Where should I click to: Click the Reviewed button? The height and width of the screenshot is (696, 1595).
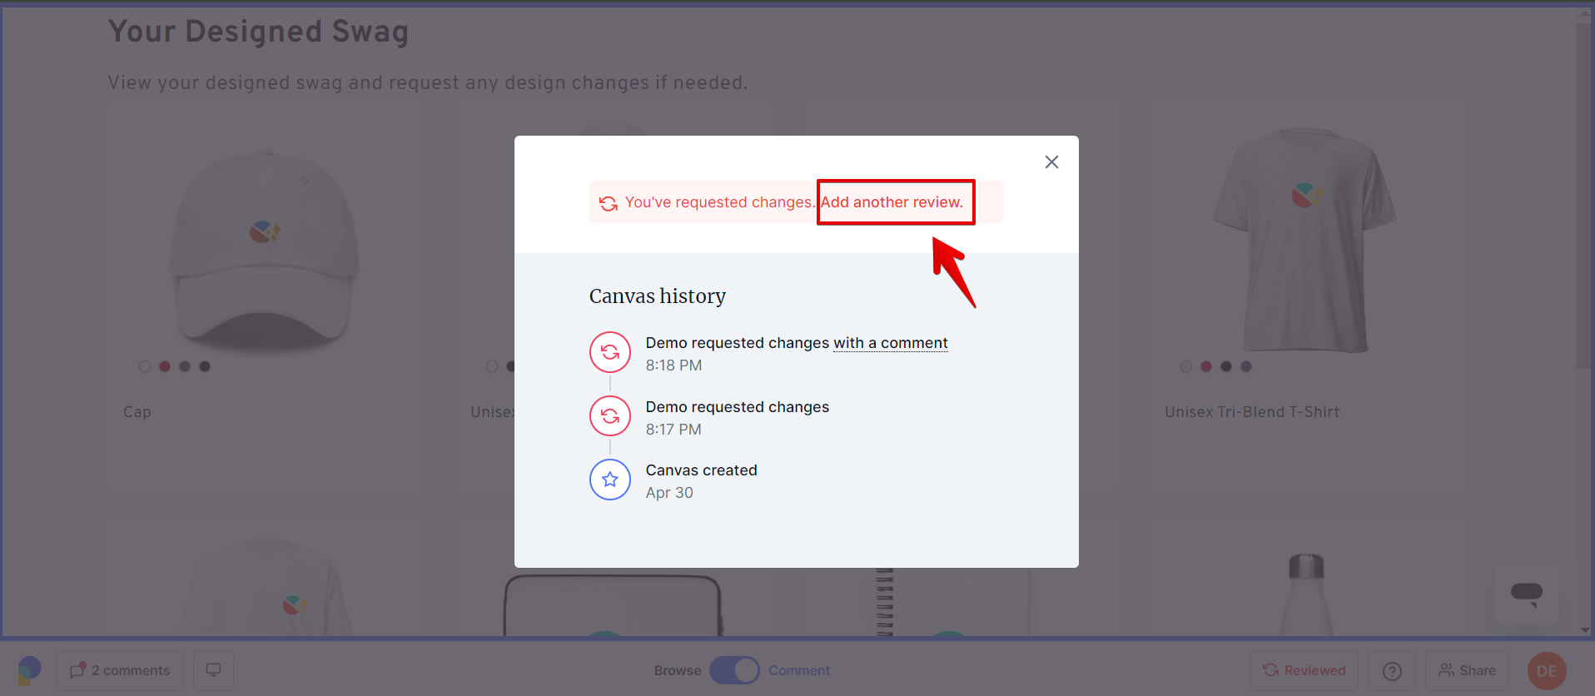(1304, 671)
